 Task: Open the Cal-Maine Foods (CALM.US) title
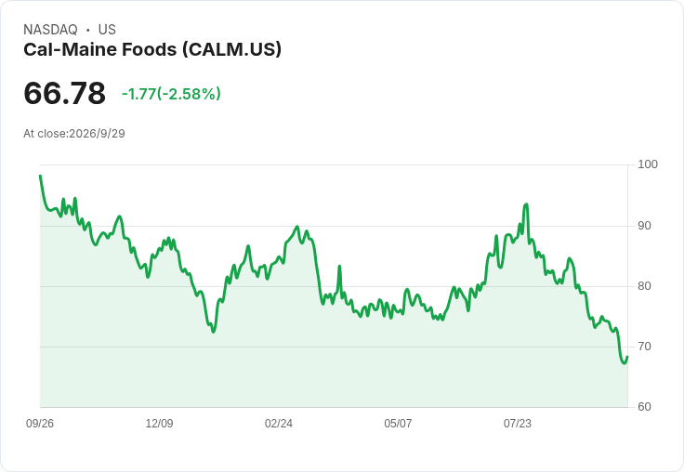pos(152,49)
